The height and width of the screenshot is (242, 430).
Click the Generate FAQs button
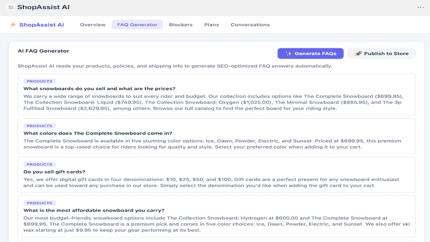311,53
